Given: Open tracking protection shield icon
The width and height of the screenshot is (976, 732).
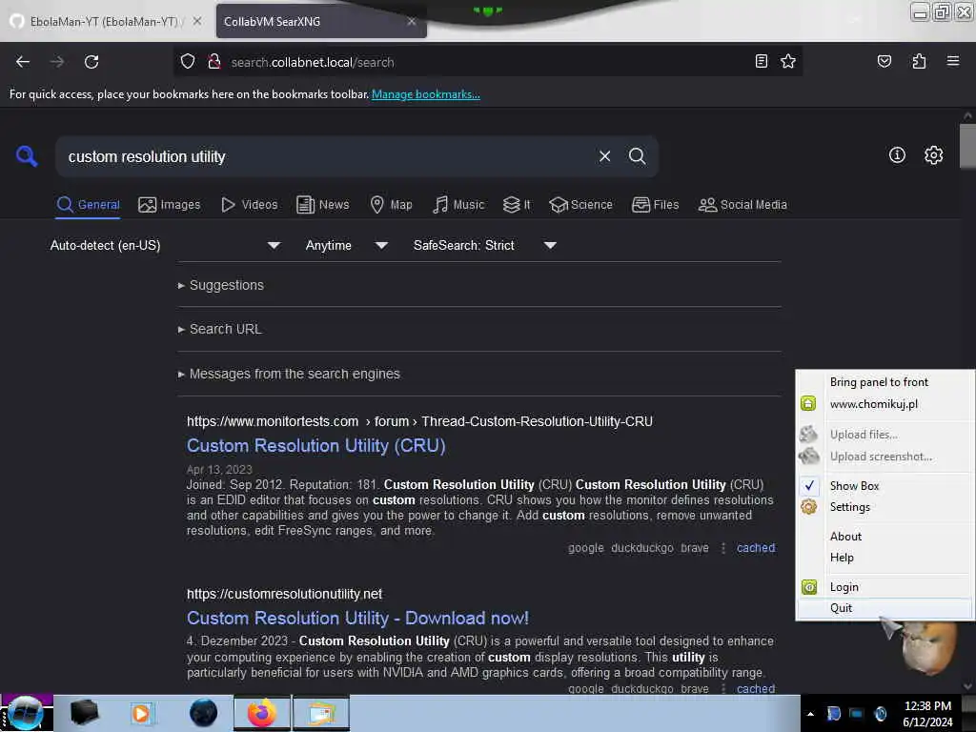Looking at the screenshot, I should (188, 62).
